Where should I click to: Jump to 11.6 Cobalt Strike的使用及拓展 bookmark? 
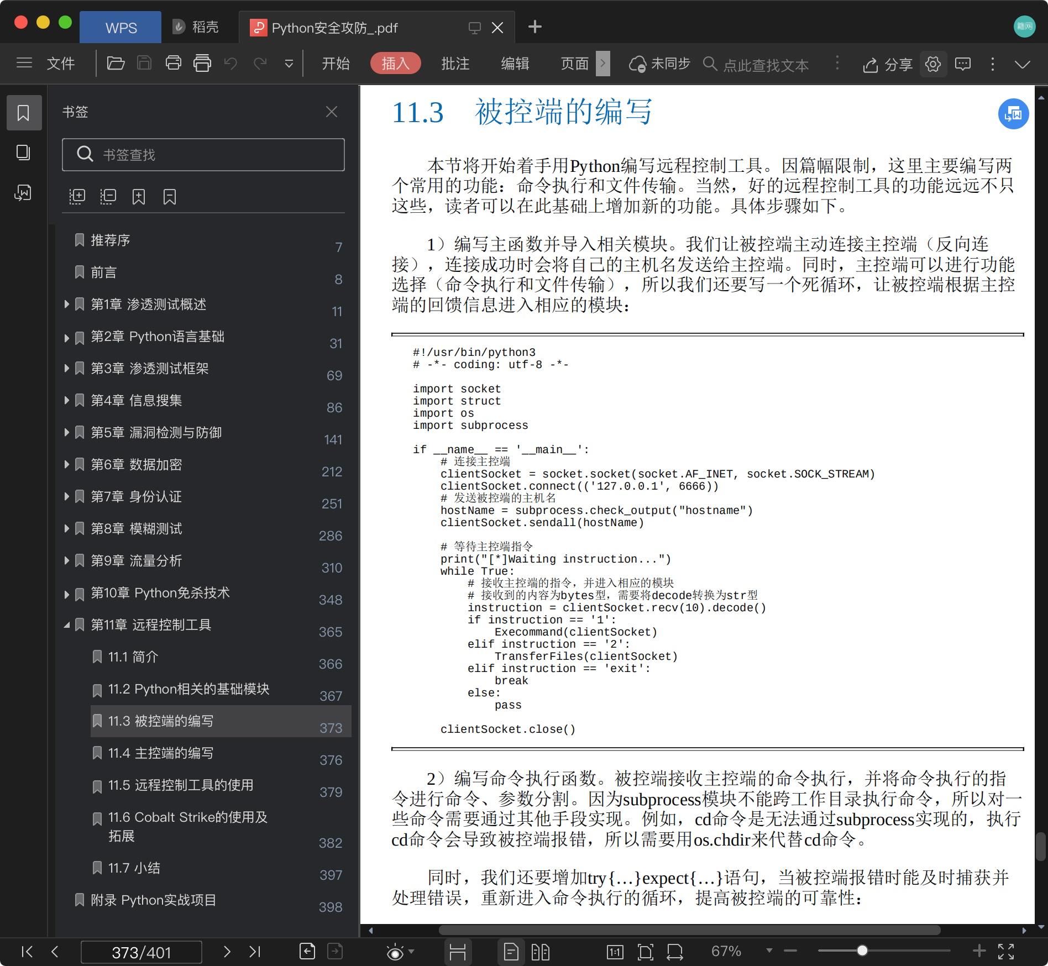(x=187, y=827)
